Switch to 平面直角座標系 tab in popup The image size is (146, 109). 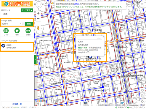[95, 48]
